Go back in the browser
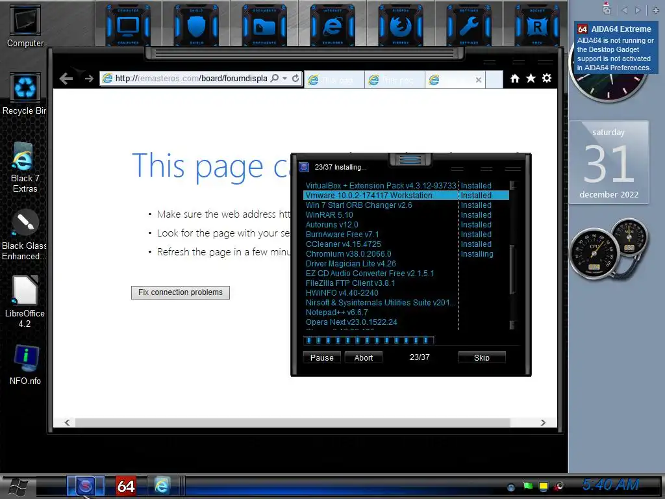 pos(66,79)
